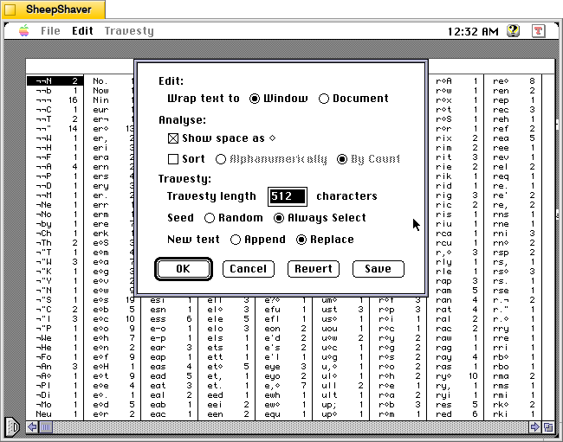Choose the Alphanumerically sort option
This screenshot has width=563, height=442.
(x=271, y=159)
